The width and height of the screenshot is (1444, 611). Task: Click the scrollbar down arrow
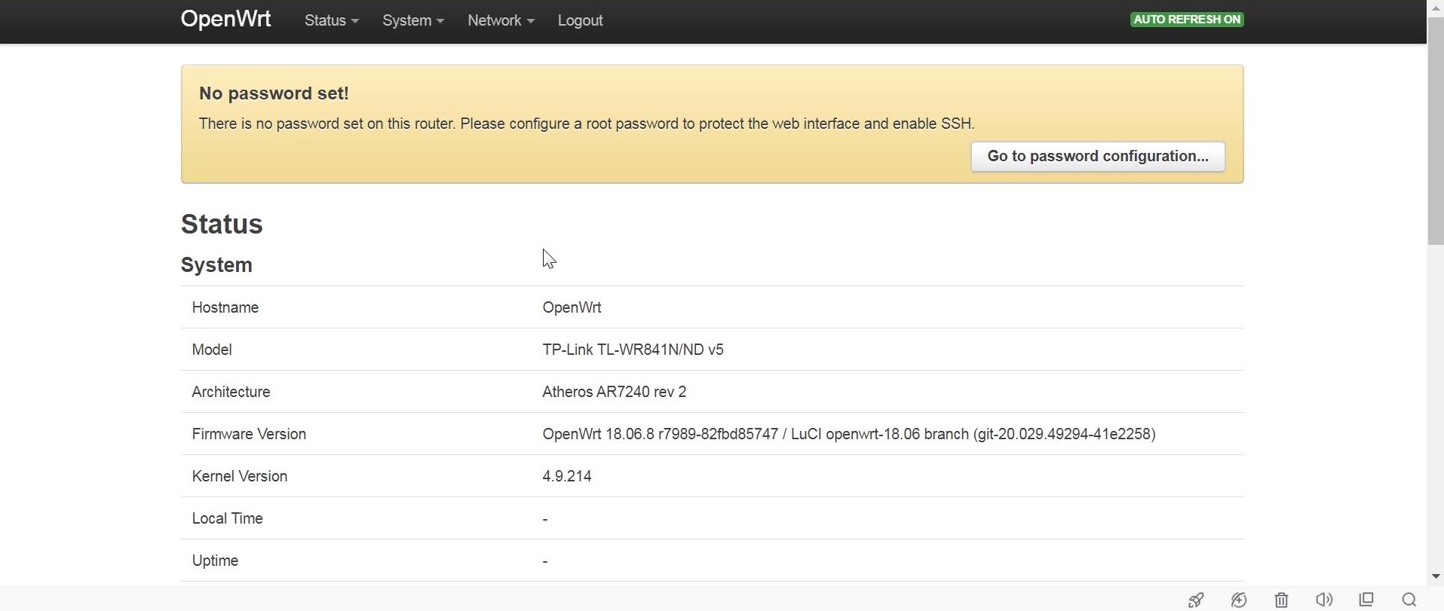click(1436, 576)
